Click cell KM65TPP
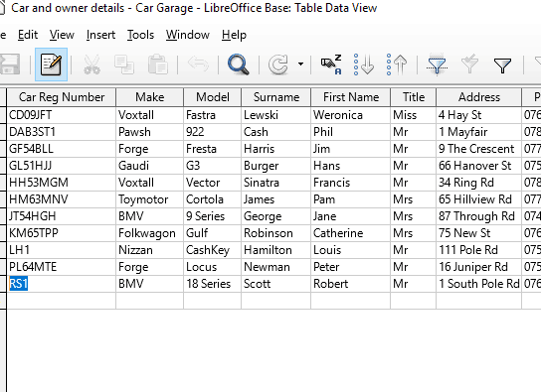 pos(62,233)
